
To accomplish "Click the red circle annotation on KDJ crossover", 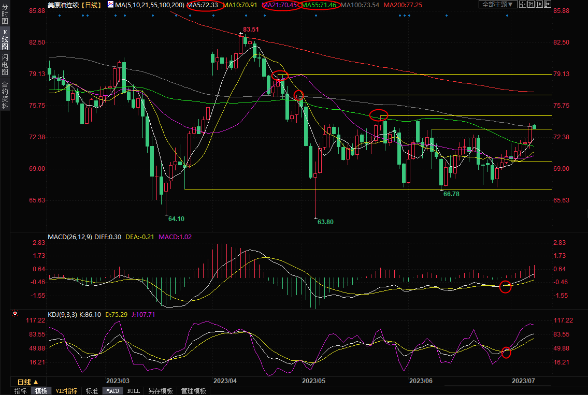I will coord(506,353).
